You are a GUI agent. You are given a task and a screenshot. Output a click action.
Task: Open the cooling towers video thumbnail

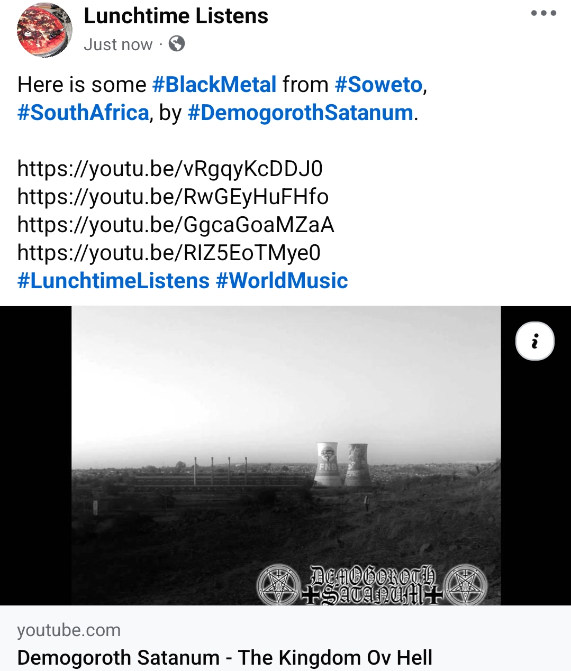(x=286, y=456)
